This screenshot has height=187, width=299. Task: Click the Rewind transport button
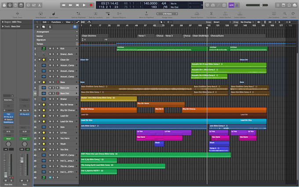64,5
